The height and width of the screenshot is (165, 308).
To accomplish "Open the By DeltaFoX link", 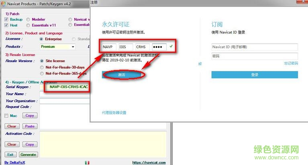I will tap(15, 163).
